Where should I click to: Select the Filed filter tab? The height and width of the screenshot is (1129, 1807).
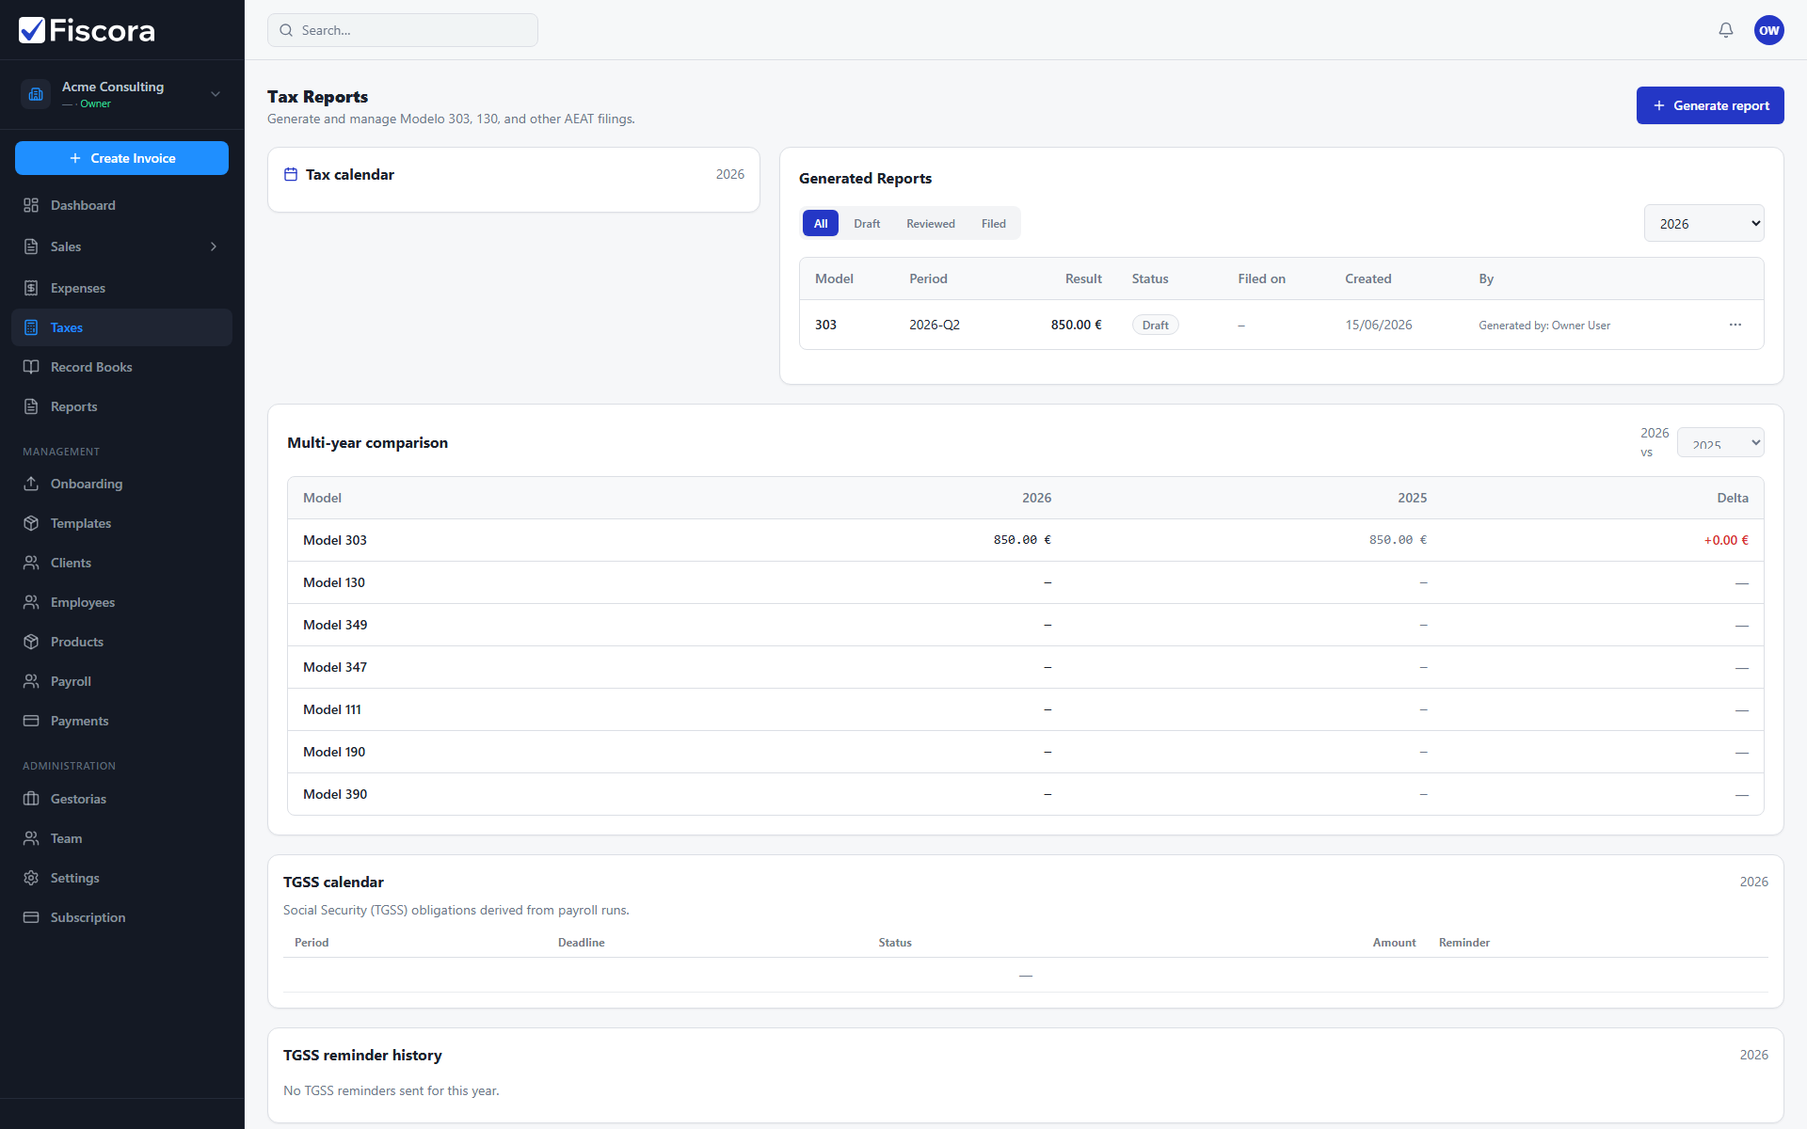994,223
